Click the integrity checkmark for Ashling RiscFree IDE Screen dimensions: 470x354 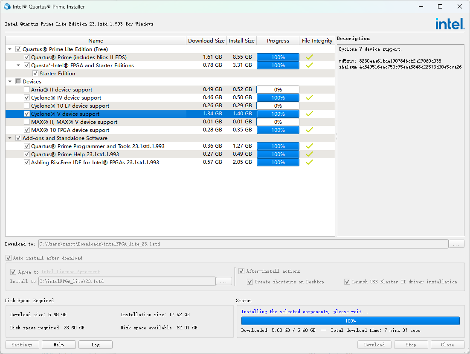[x=309, y=162]
